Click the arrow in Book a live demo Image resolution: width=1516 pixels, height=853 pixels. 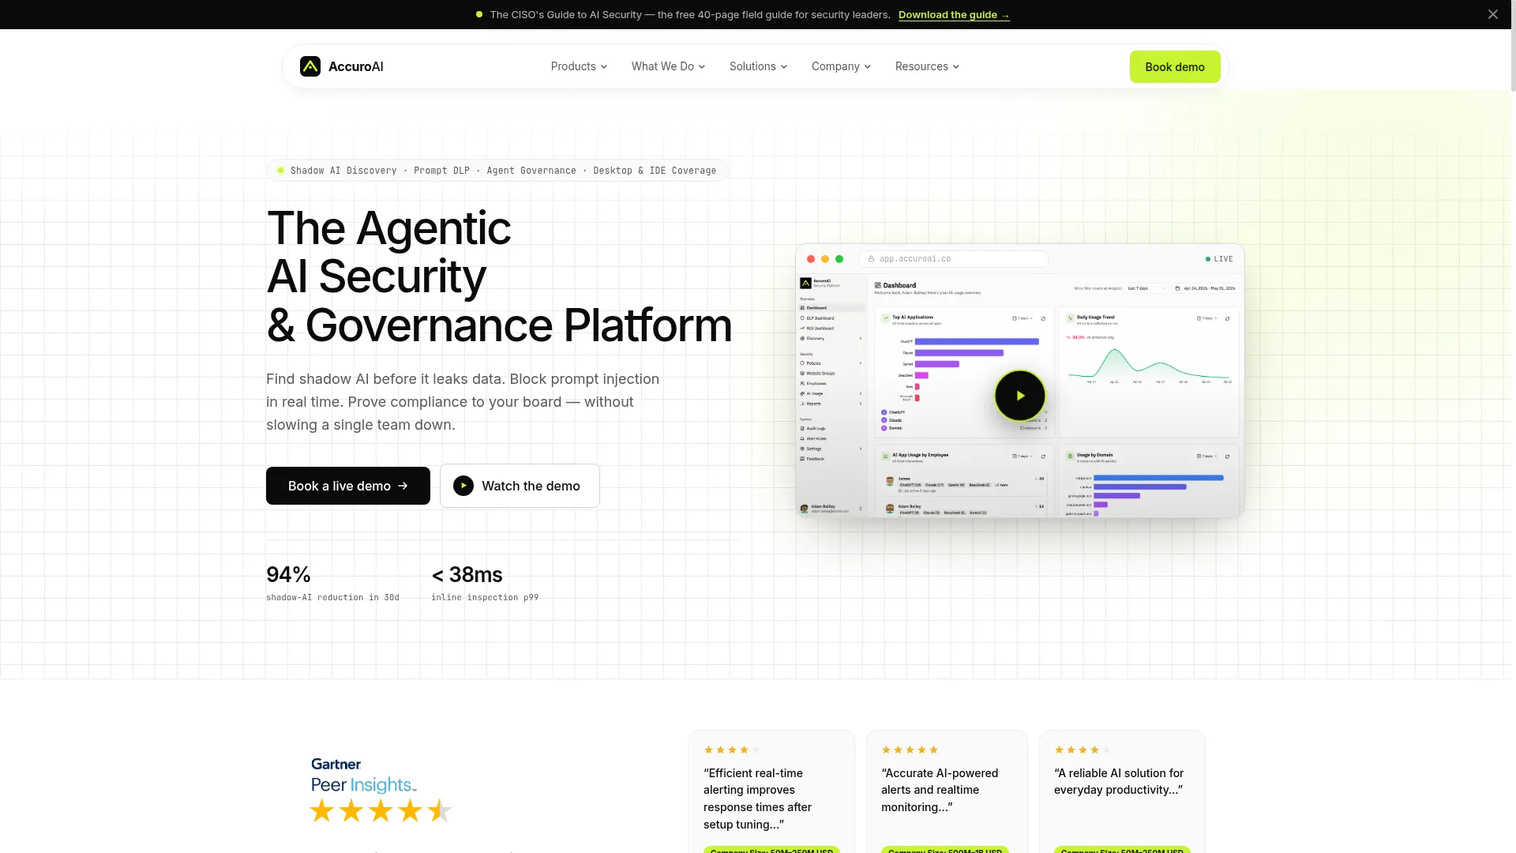point(403,486)
